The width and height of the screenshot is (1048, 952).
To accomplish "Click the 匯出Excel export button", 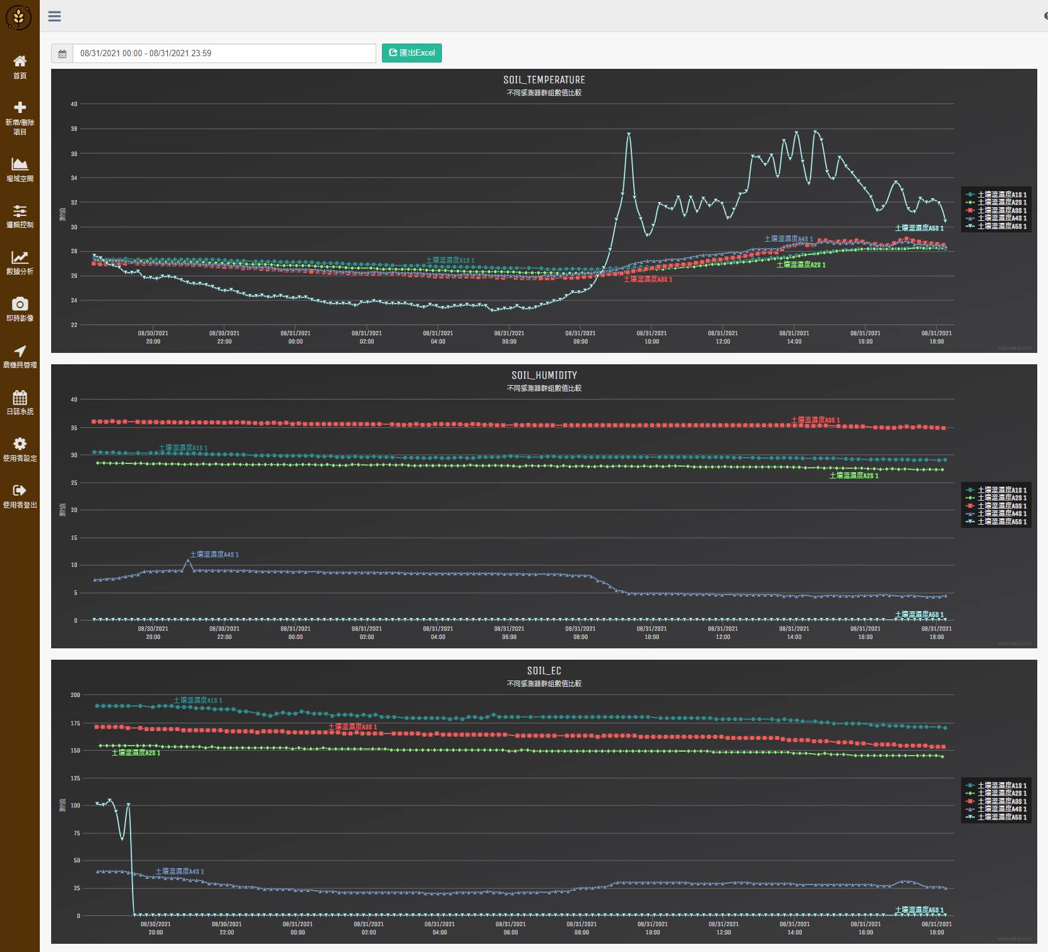I will click(x=412, y=53).
